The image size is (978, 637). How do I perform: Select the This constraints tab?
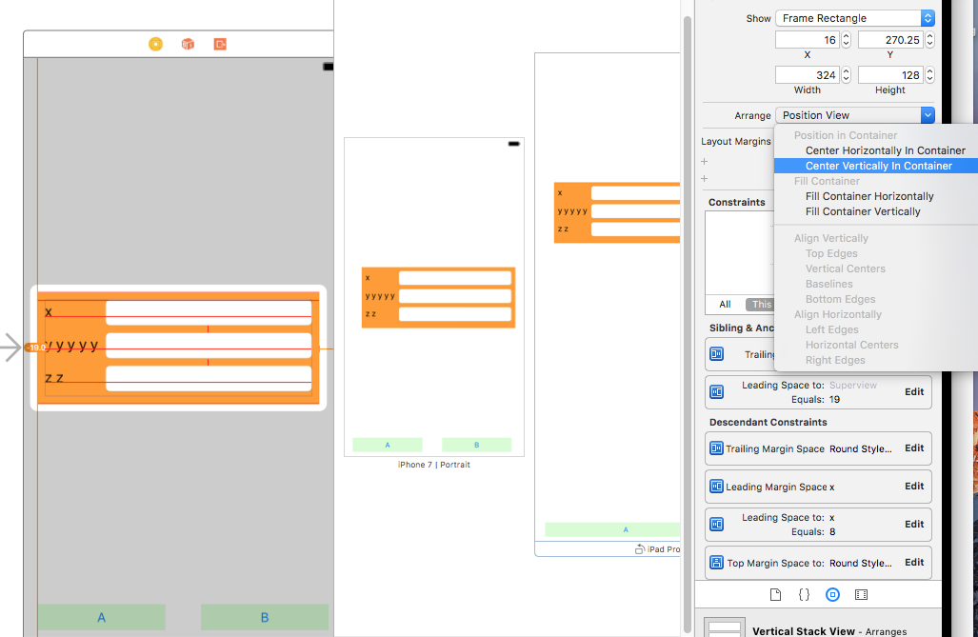pyautogui.click(x=760, y=305)
